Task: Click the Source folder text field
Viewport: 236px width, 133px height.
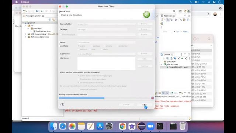Action: (x=106, y=24)
